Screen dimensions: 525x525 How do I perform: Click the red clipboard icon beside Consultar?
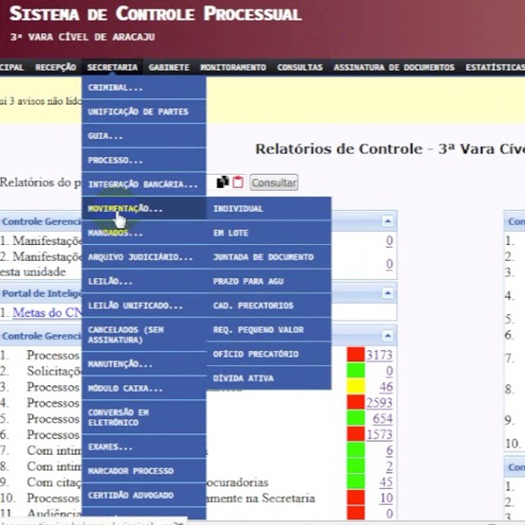coord(237,182)
